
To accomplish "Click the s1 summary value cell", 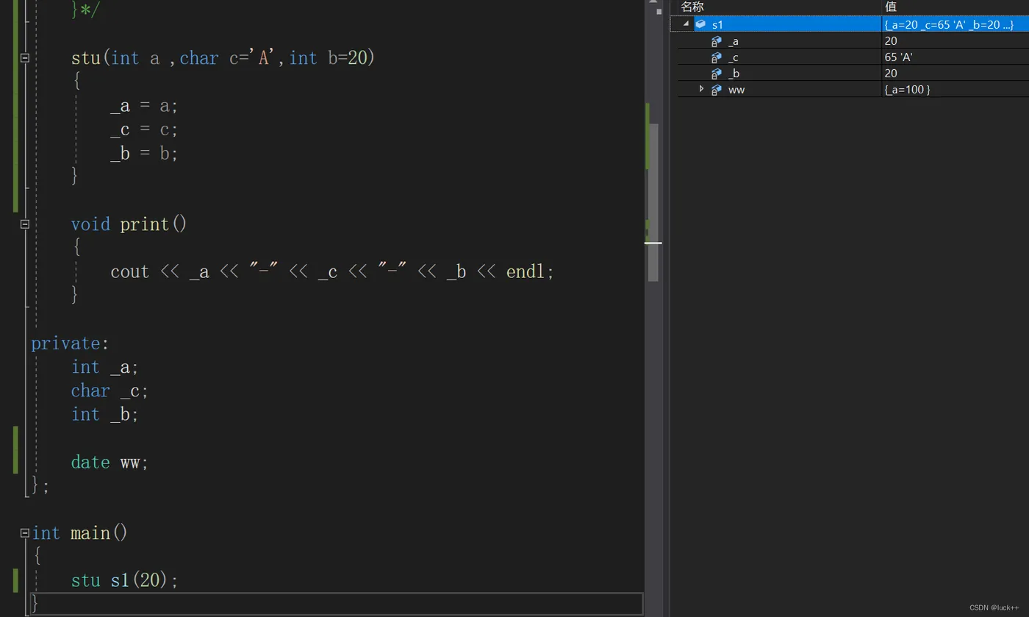I will [955, 25].
